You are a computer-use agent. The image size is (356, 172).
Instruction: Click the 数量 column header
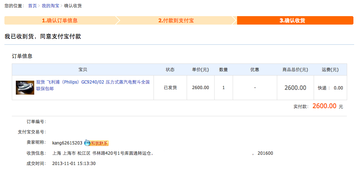click(x=223, y=70)
